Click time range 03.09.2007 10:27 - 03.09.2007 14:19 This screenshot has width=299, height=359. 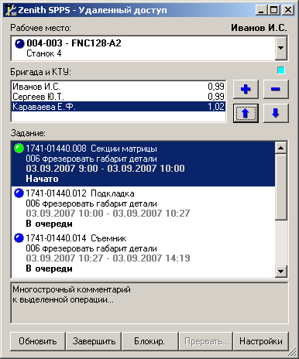(108, 258)
